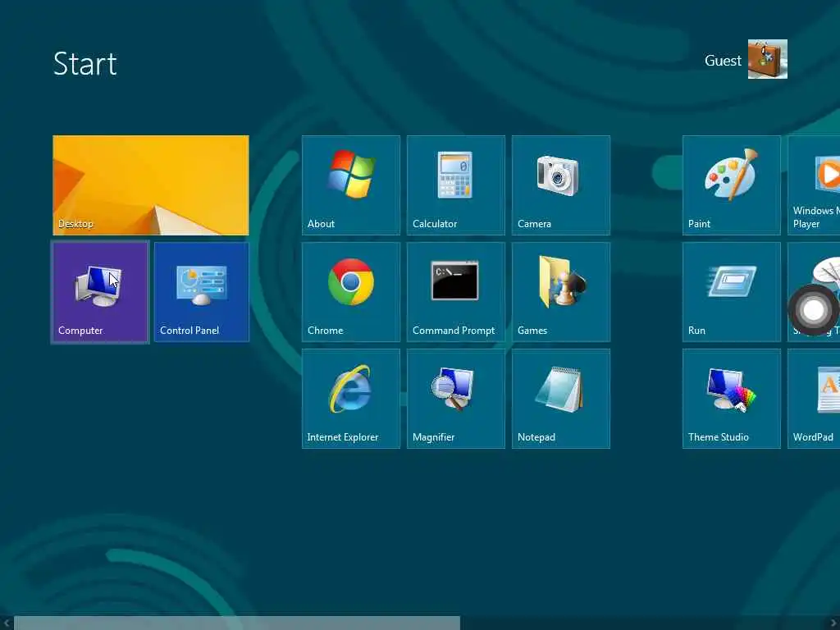Screen dimensions: 840x630
Task: Open the Calculator app tile
Action: click(x=456, y=185)
